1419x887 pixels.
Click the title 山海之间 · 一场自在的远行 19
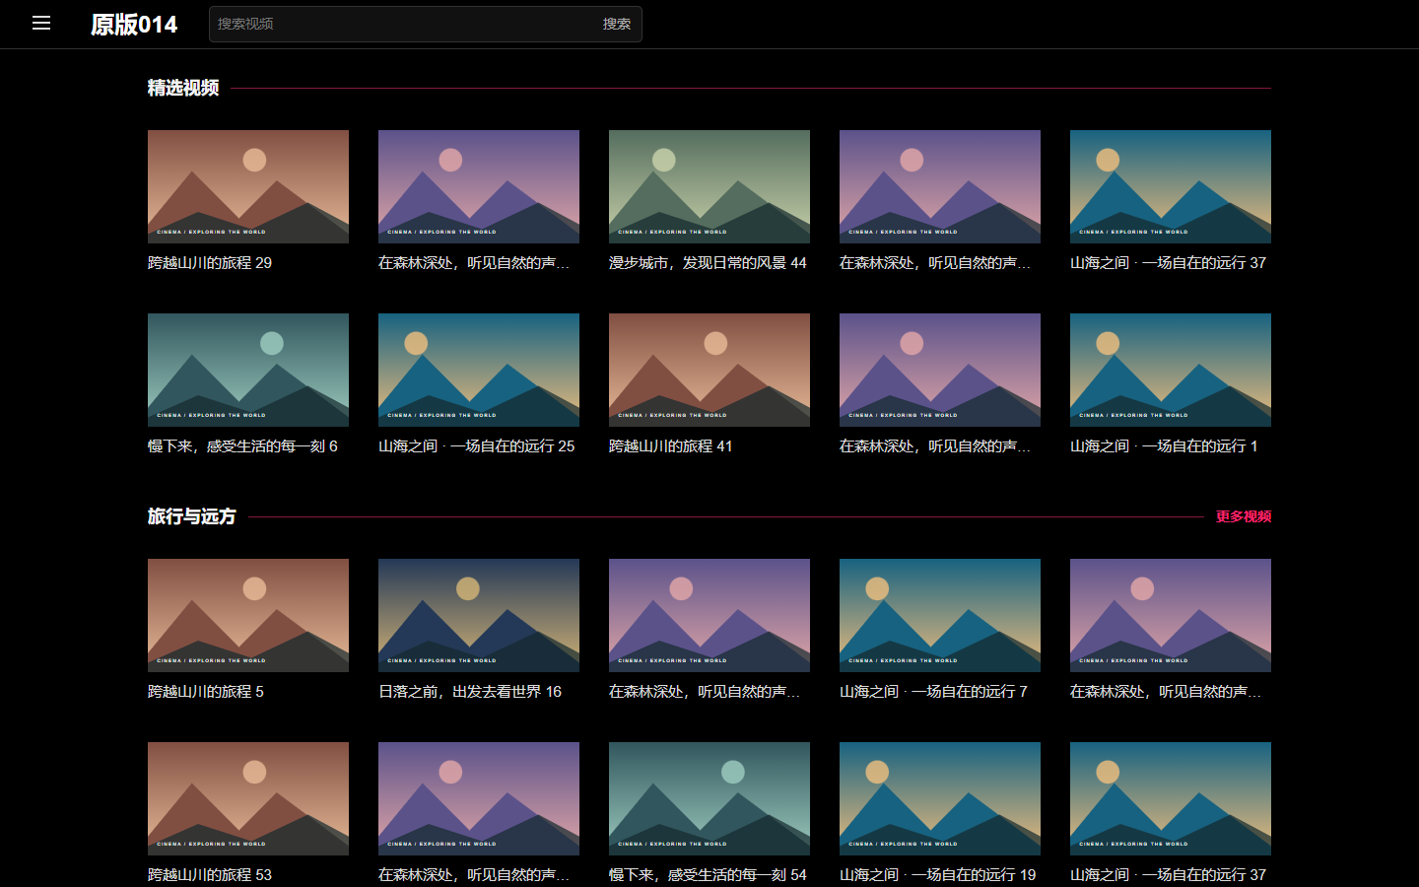click(x=938, y=875)
